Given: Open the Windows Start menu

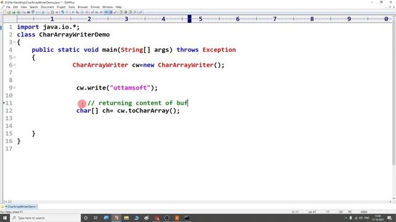Looking at the screenshot, I should [x=5, y=218].
